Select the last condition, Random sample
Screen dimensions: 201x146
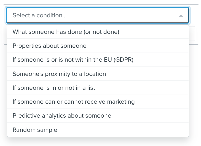tap(35, 130)
